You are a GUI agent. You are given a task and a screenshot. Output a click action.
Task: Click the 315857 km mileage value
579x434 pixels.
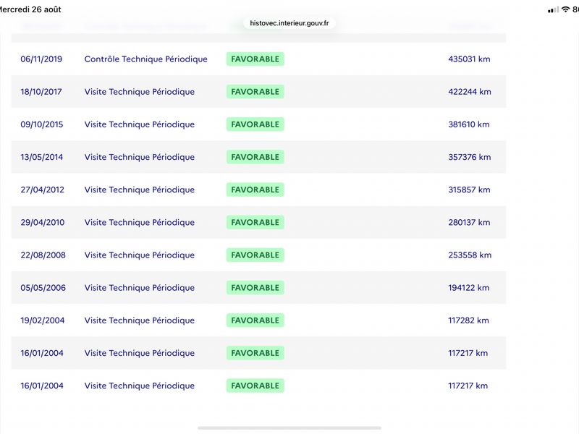pyautogui.click(x=469, y=190)
